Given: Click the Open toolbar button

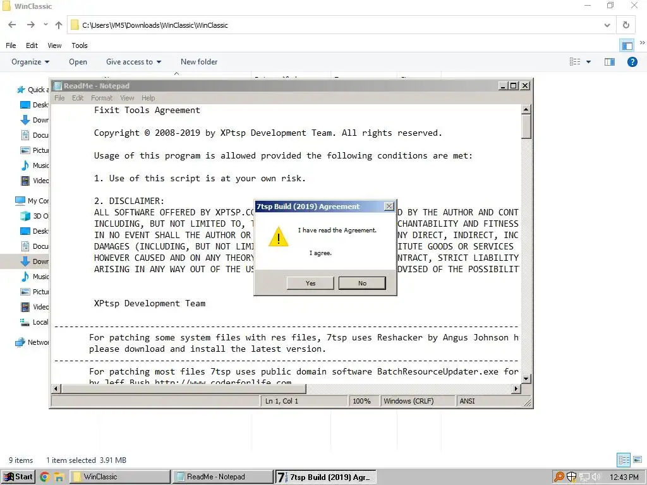Looking at the screenshot, I should coord(78,62).
